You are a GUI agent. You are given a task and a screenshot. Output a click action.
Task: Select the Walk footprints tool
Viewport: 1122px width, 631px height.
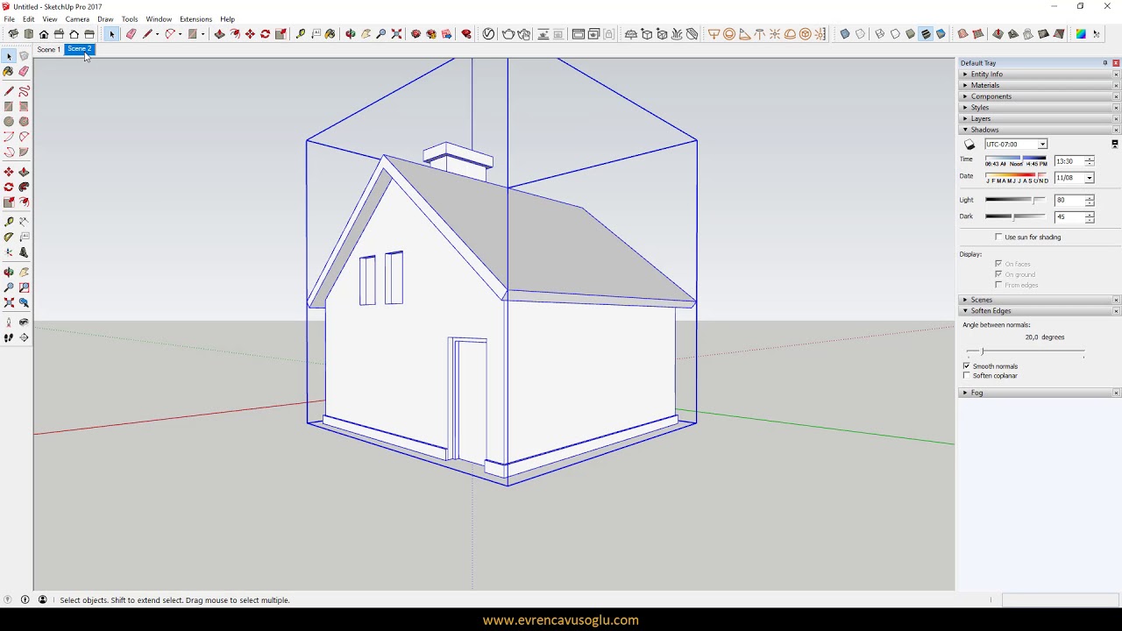click(9, 337)
